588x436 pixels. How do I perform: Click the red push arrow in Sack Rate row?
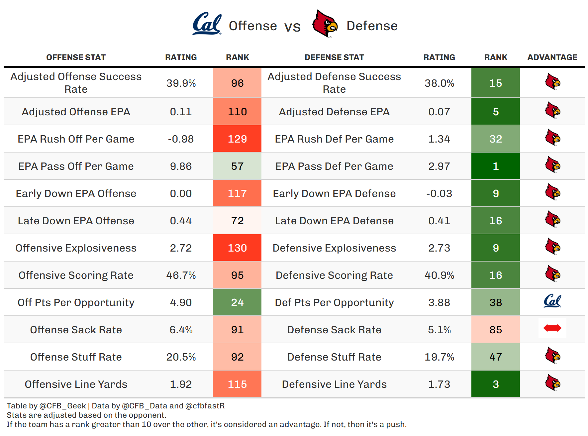pyautogui.click(x=552, y=328)
